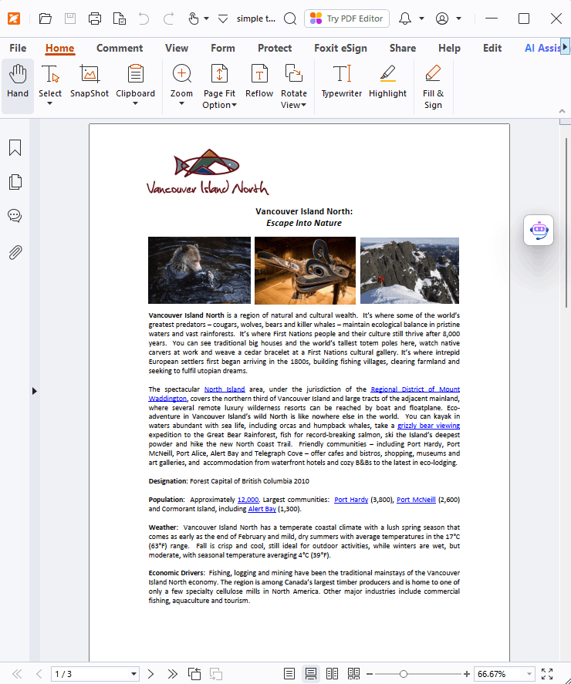Select the Highlight tool
This screenshot has height=684, width=571.
pos(387,81)
